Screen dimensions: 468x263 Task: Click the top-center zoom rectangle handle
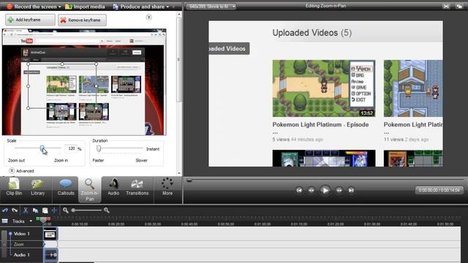point(62,64)
